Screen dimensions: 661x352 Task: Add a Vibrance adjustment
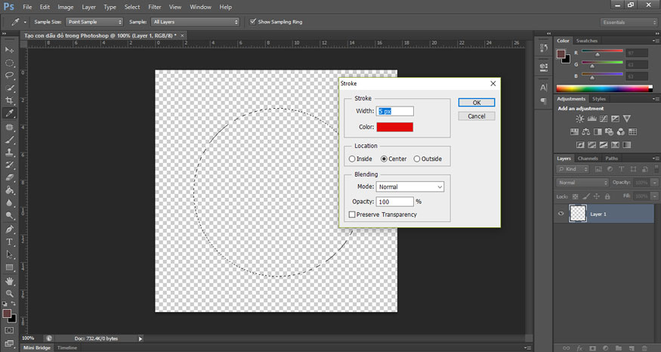pyautogui.click(x=627, y=119)
